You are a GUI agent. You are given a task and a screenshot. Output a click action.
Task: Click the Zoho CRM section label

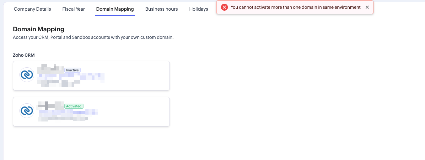pyautogui.click(x=24, y=55)
